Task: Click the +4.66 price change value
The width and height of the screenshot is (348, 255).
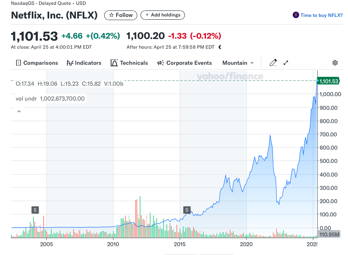Action: (x=72, y=36)
